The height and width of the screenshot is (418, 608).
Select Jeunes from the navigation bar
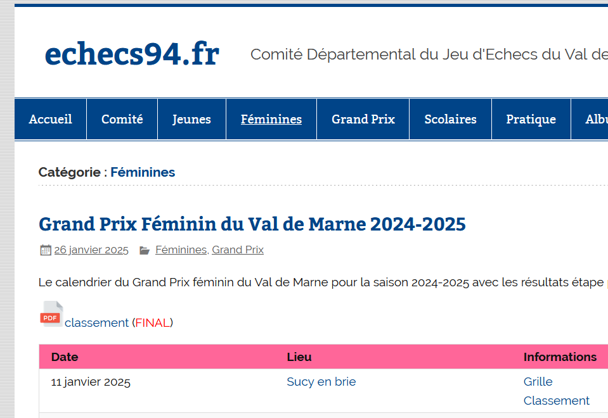(x=191, y=118)
